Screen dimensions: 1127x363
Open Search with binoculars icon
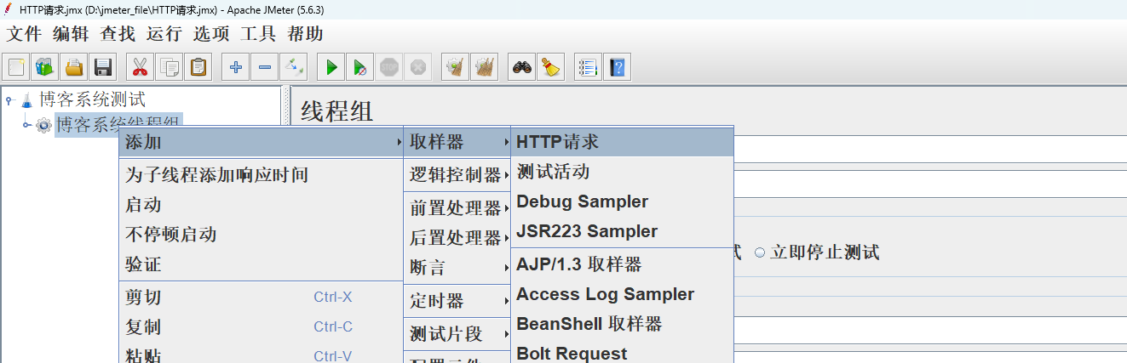tap(522, 66)
